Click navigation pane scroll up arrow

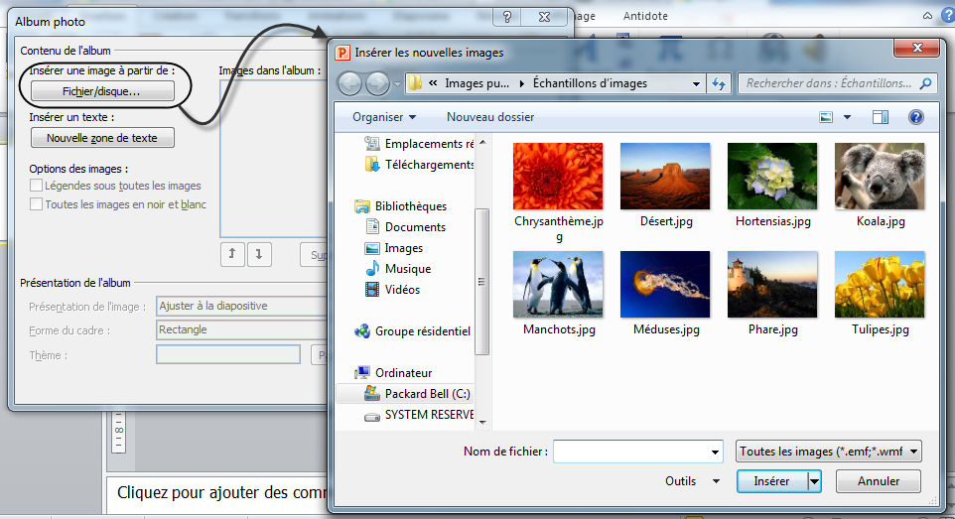(x=482, y=142)
